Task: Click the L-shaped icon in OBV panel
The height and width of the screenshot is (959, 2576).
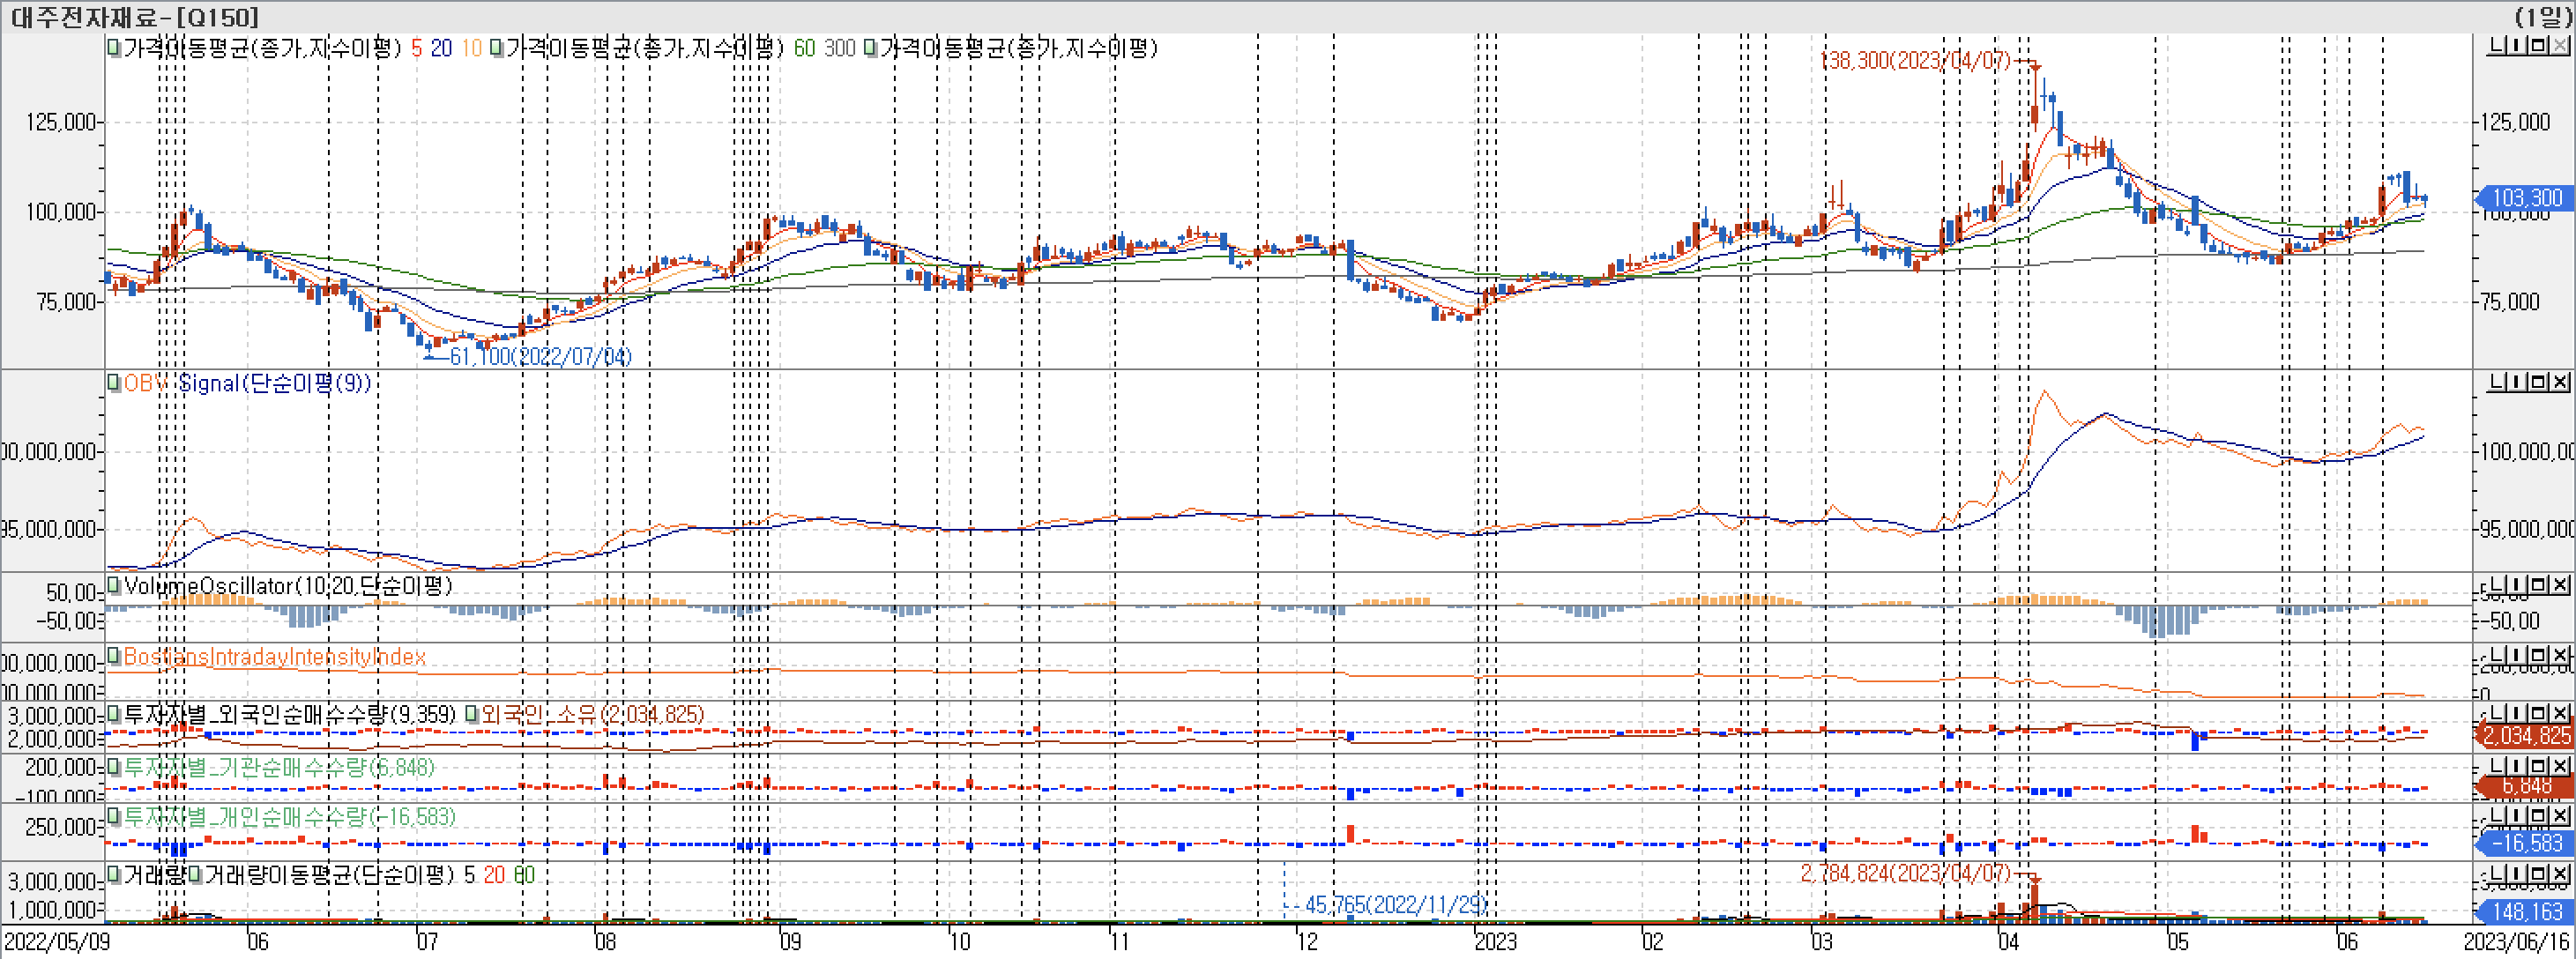Action: click(x=2497, y=382)
